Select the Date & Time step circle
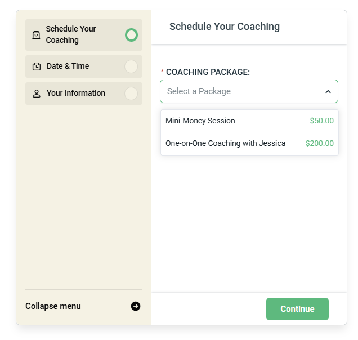The width and height of the screenshot is (358, 340). click(x=131, y=67)
